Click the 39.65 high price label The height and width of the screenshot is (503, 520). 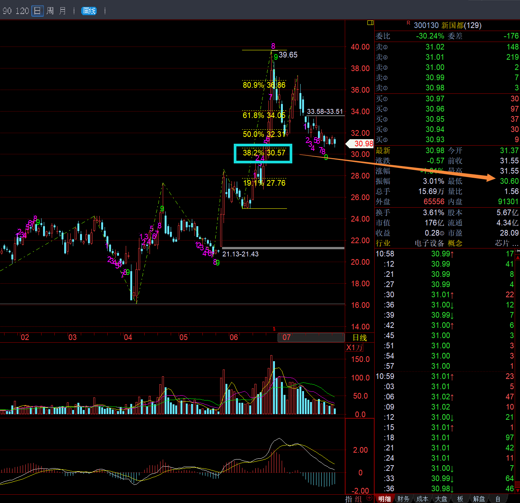(x=288, y=55)
